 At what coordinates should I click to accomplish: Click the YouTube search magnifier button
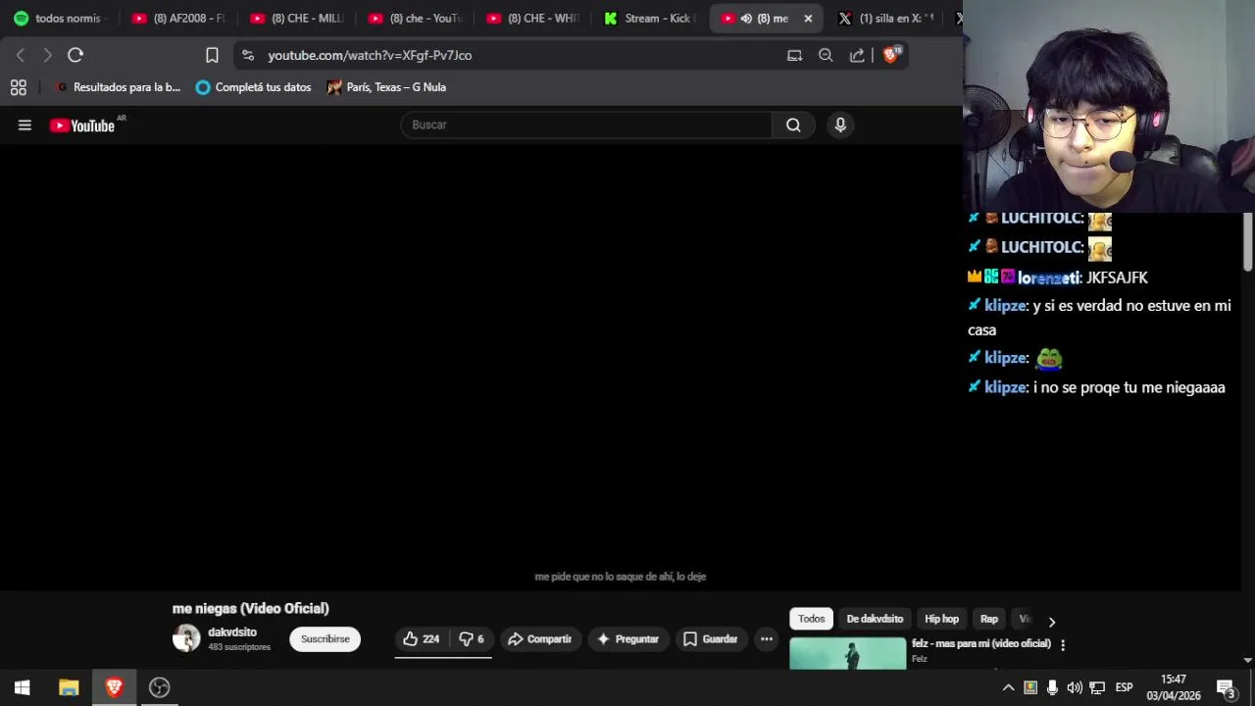coord(793,125)
